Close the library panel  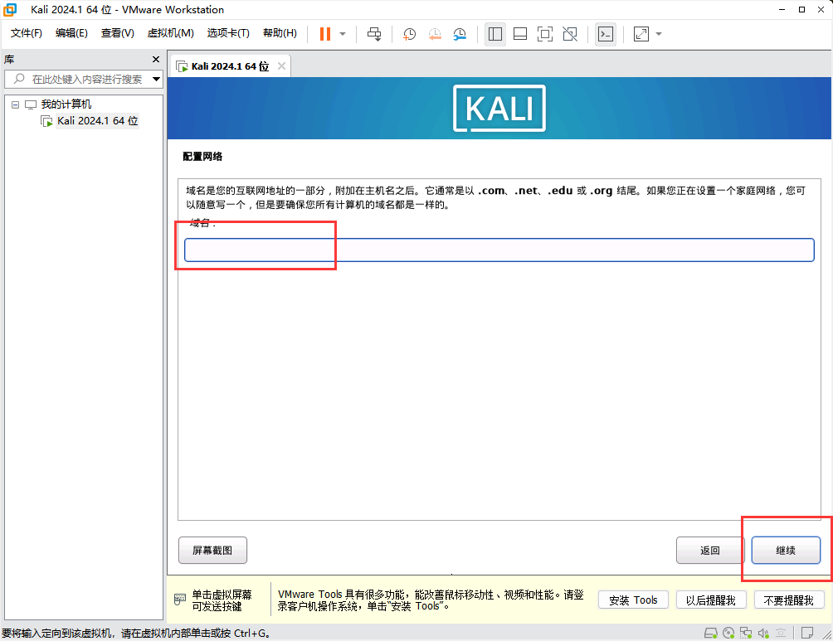(155, 60)
